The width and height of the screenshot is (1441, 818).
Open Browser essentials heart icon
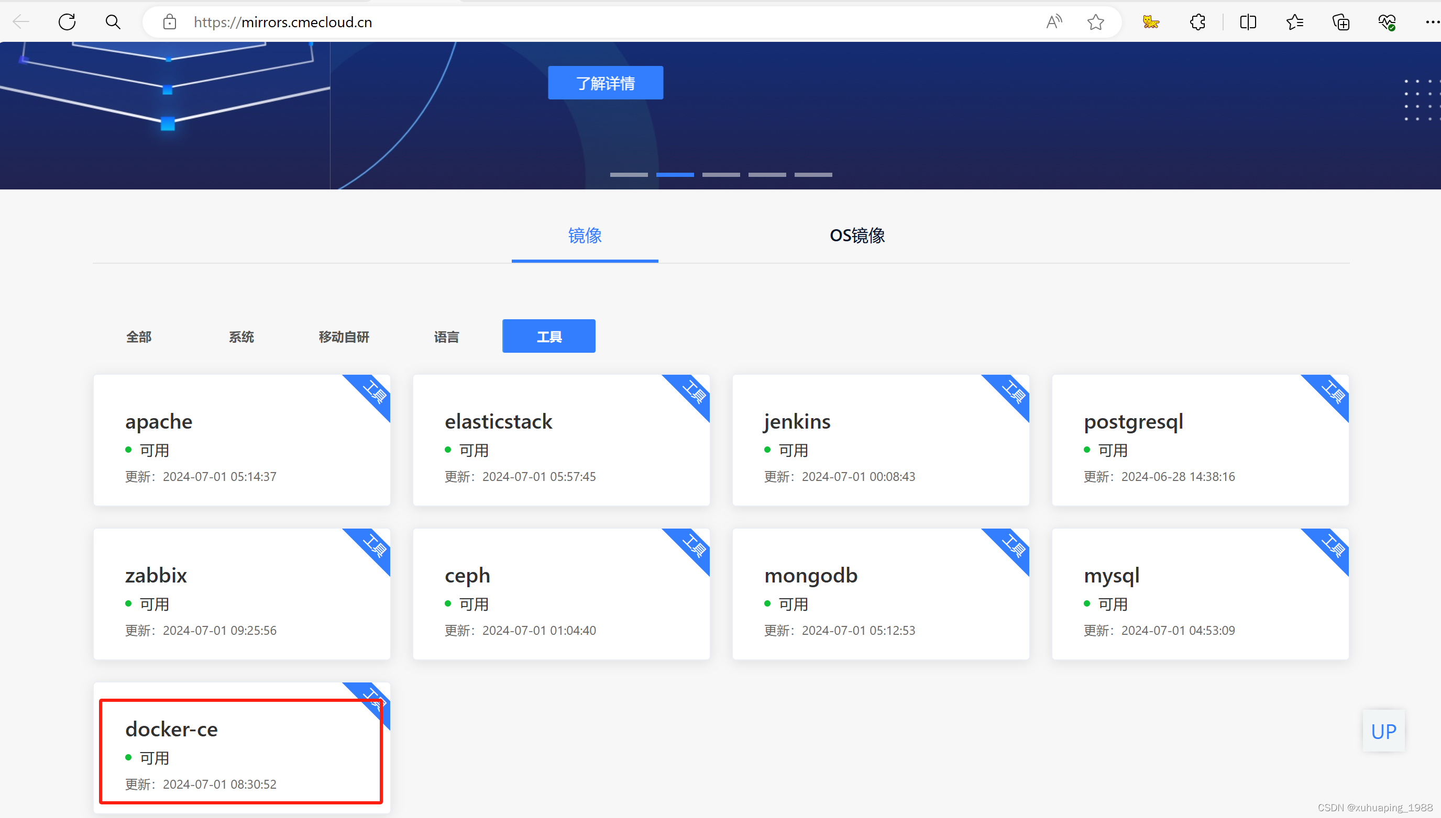[1387, 22]
